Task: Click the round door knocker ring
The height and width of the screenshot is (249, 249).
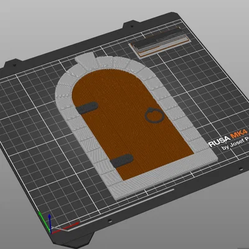Action: [x=154, y=115]
